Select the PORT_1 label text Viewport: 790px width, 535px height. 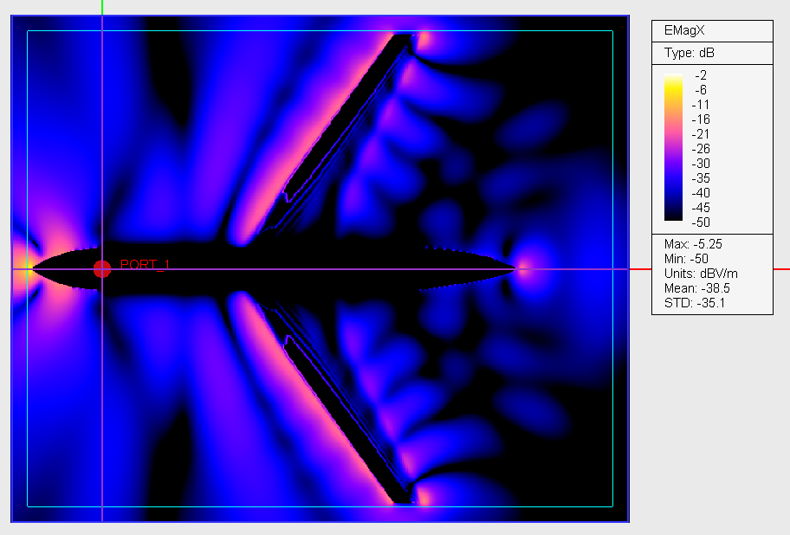146,265
